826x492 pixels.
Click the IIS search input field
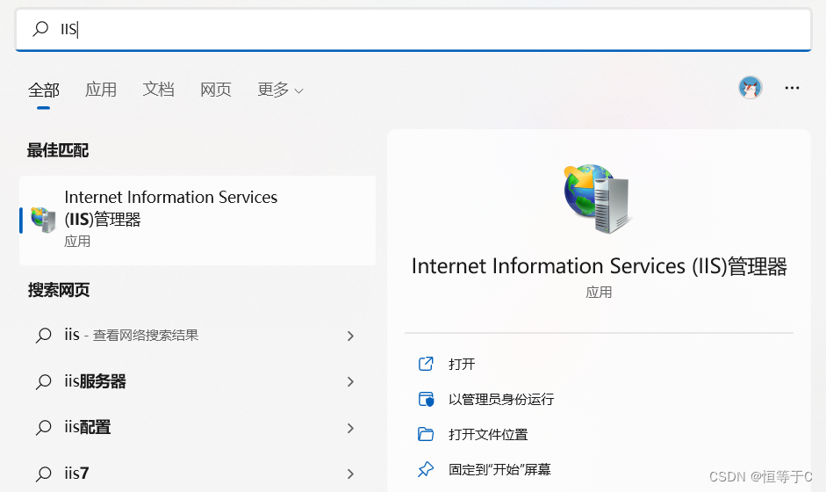413,29
